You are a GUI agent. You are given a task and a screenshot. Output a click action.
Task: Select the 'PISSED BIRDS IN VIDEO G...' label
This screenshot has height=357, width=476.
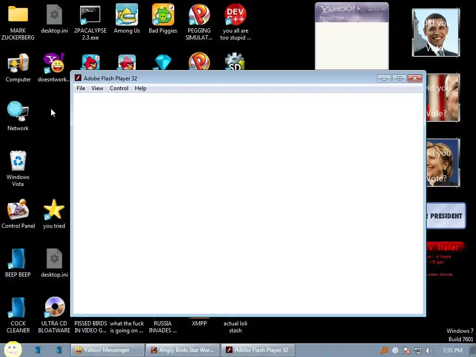[91, 327]
